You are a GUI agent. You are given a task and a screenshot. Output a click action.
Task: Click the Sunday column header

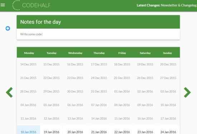click(168, 53)
